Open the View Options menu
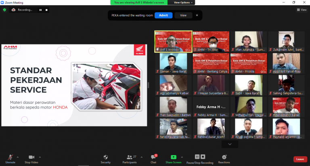 coord(184,2)
